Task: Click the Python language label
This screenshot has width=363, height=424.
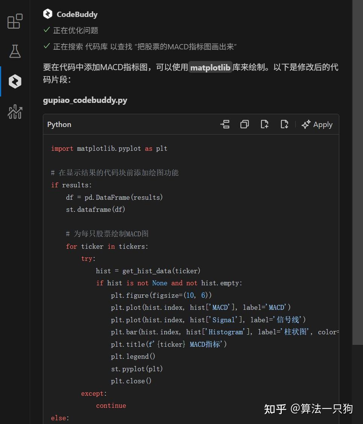Action: click(59, 124)
